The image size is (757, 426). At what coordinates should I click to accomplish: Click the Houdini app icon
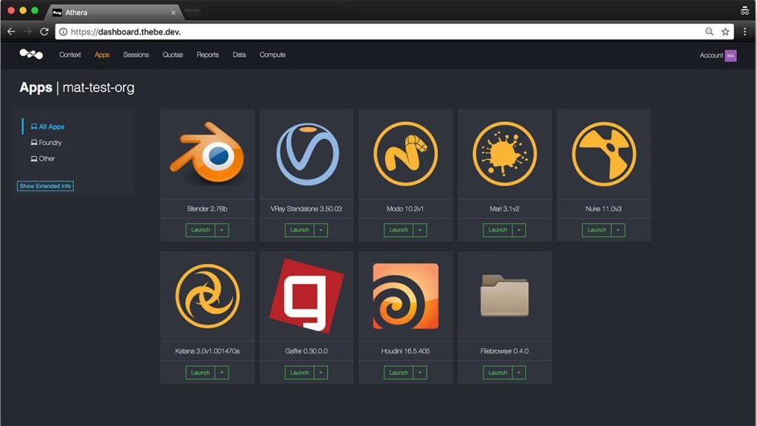tap(406, 297)
